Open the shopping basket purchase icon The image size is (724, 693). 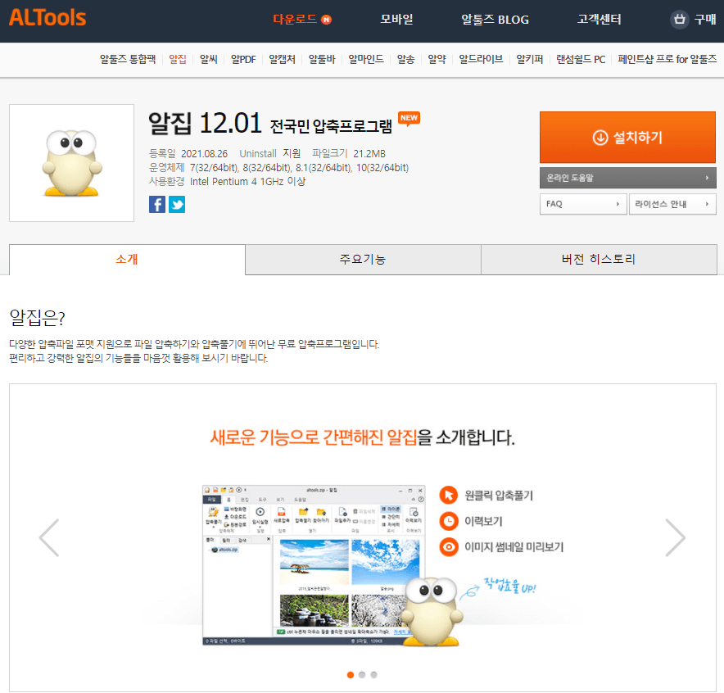point(679,20)
